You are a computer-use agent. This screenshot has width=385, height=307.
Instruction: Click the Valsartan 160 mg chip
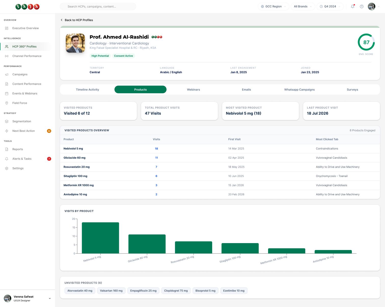click(x=111, y=291)
